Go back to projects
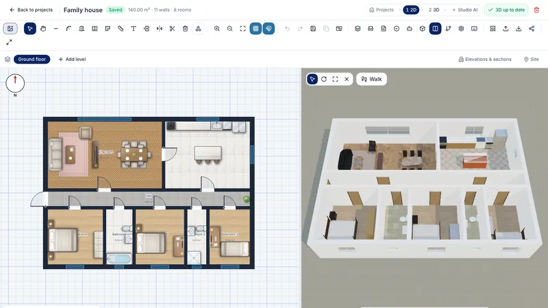The image size is (548, 308). (x=31, y=10)
